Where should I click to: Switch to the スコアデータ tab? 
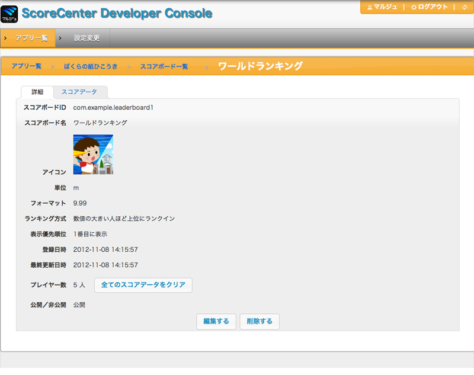(x=79, y=92)
